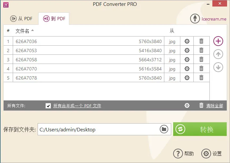Click dimension 5416x3840
The height and width of the screenshot is (163, 230).
pos(150,51)
